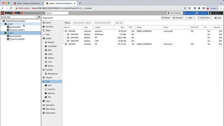This screenshot has height=126, width=224.
Task: Select storage local-lvm (pve01)
Action: tap(18, 30)
